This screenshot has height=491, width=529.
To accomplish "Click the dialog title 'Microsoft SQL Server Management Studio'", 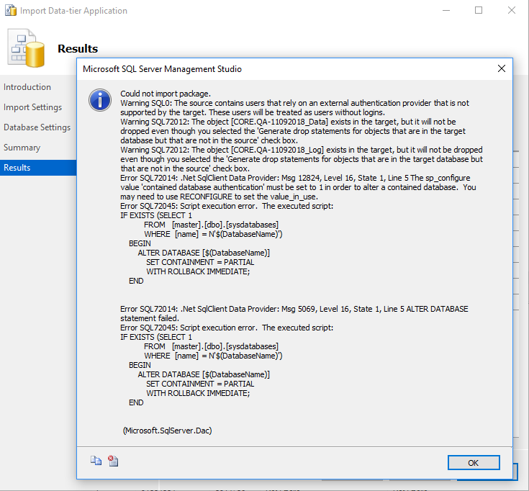I will pyautogui.click(x=162, y=69).
